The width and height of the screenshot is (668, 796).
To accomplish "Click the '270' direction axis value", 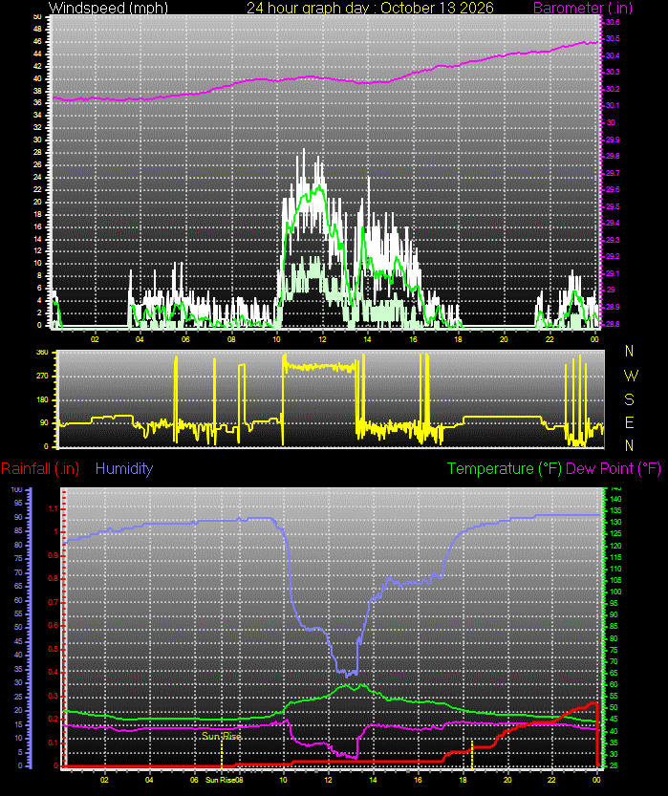I will (x=43, y=376).
